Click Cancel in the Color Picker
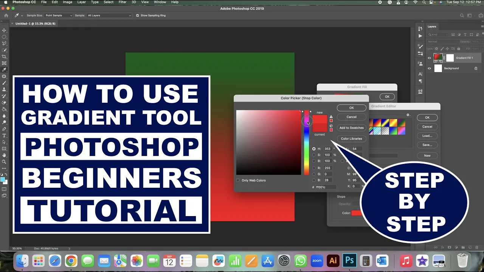 pos(351,117)
